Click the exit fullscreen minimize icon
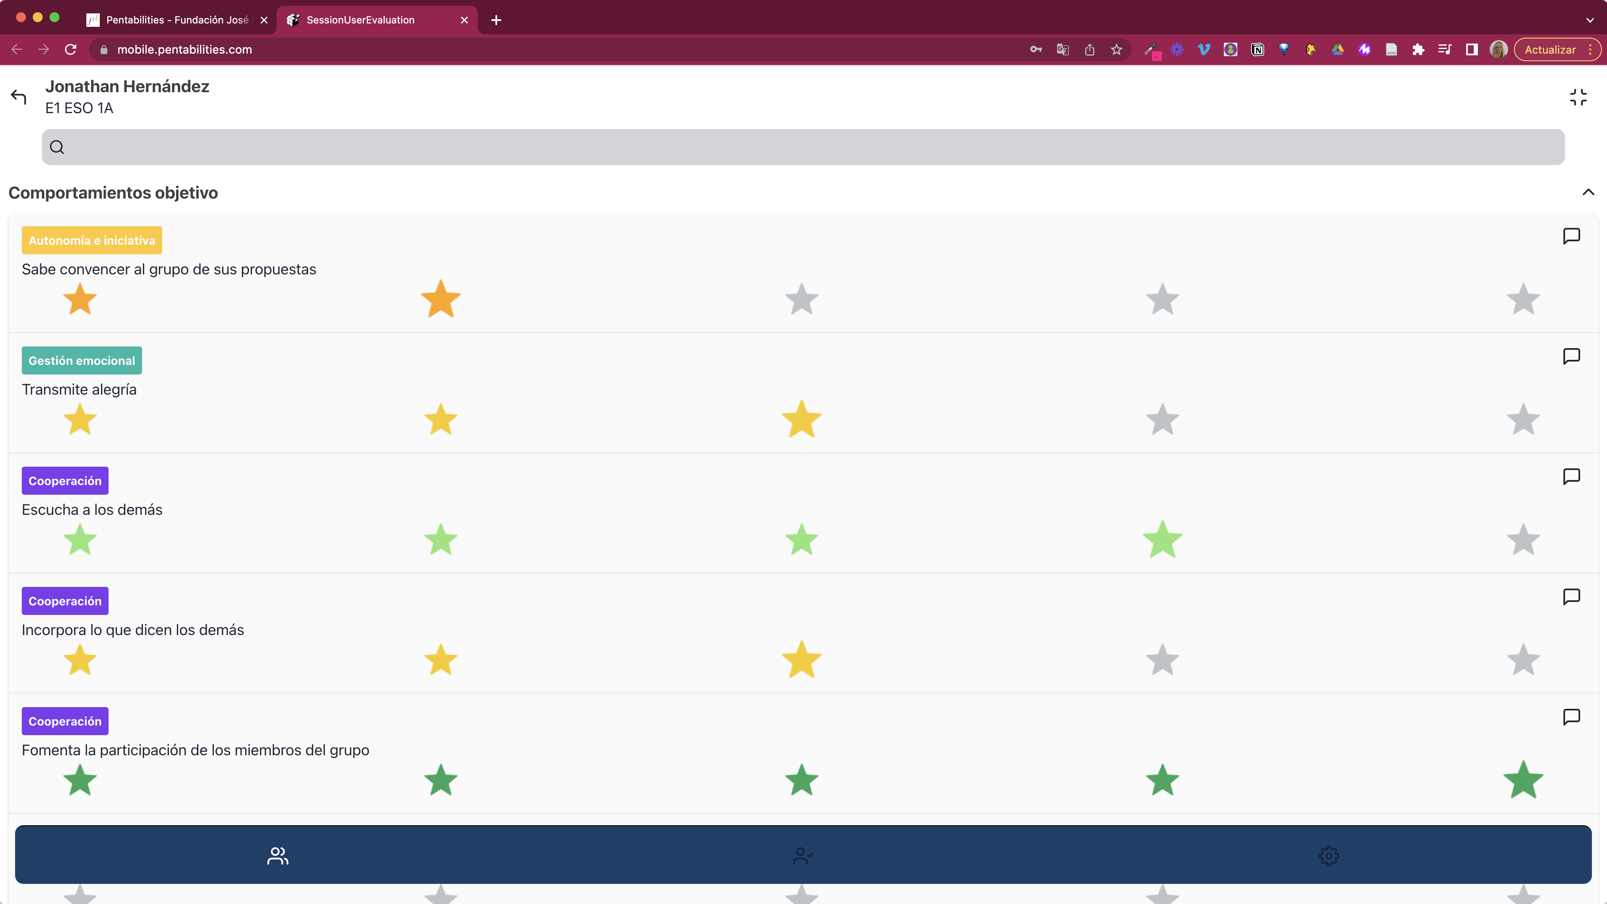 tap(1578, 97)
